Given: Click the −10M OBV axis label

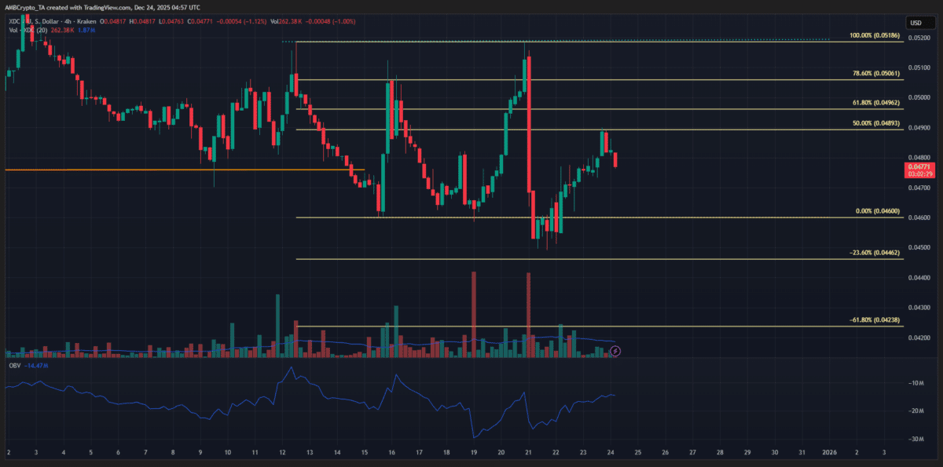Looking at the screenshot, I should point(915,383).
